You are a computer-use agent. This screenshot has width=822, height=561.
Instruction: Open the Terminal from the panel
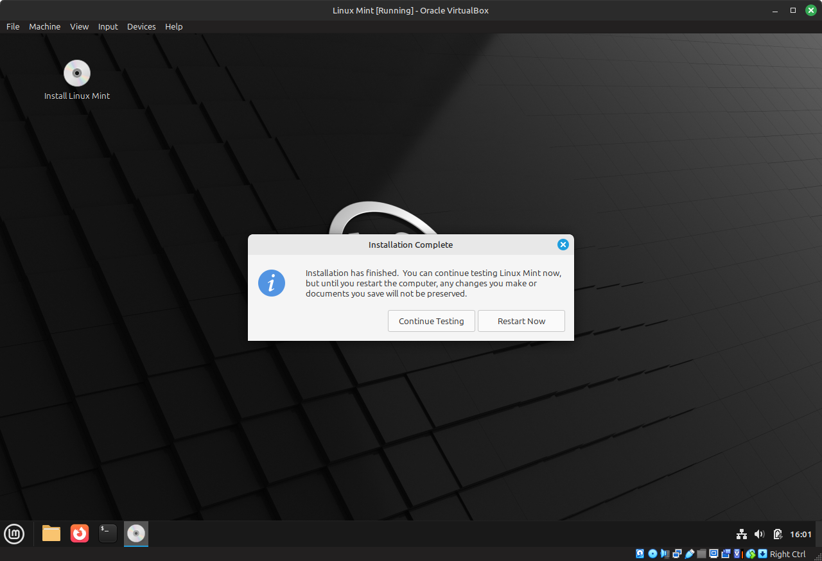108,533
